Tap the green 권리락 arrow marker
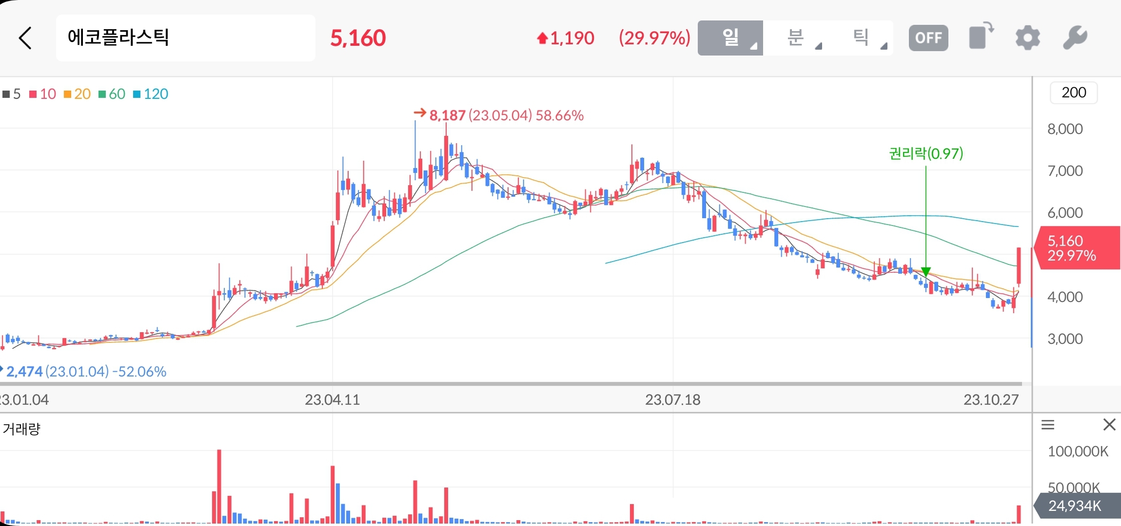This screenshot has height=526, width=1121. 926,272
